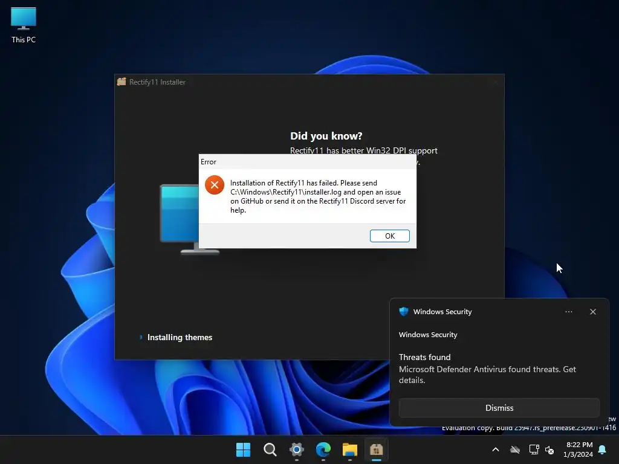Click the muted volume tray icon
Image resolution: width=619 pixels, height=464 pixels.
point(549,449)
